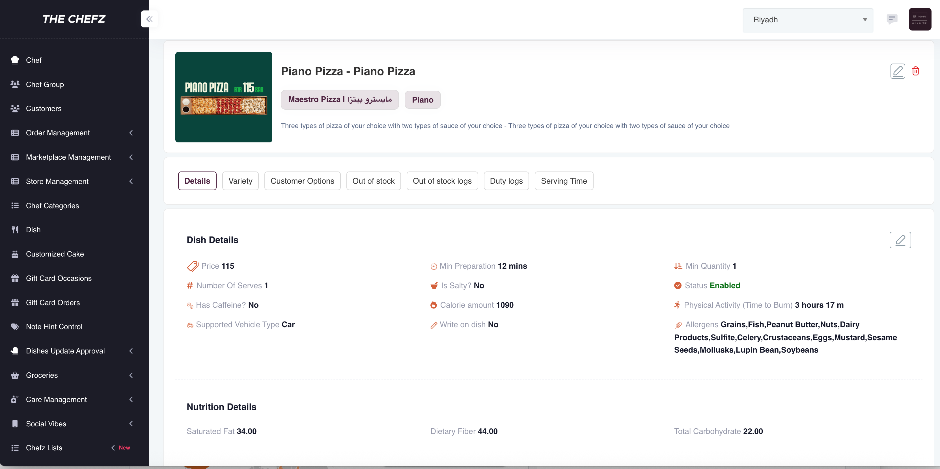Viewport: 940px width, 469px height.
Task: Open the Riyadh city dropdown
Action: 808,20
